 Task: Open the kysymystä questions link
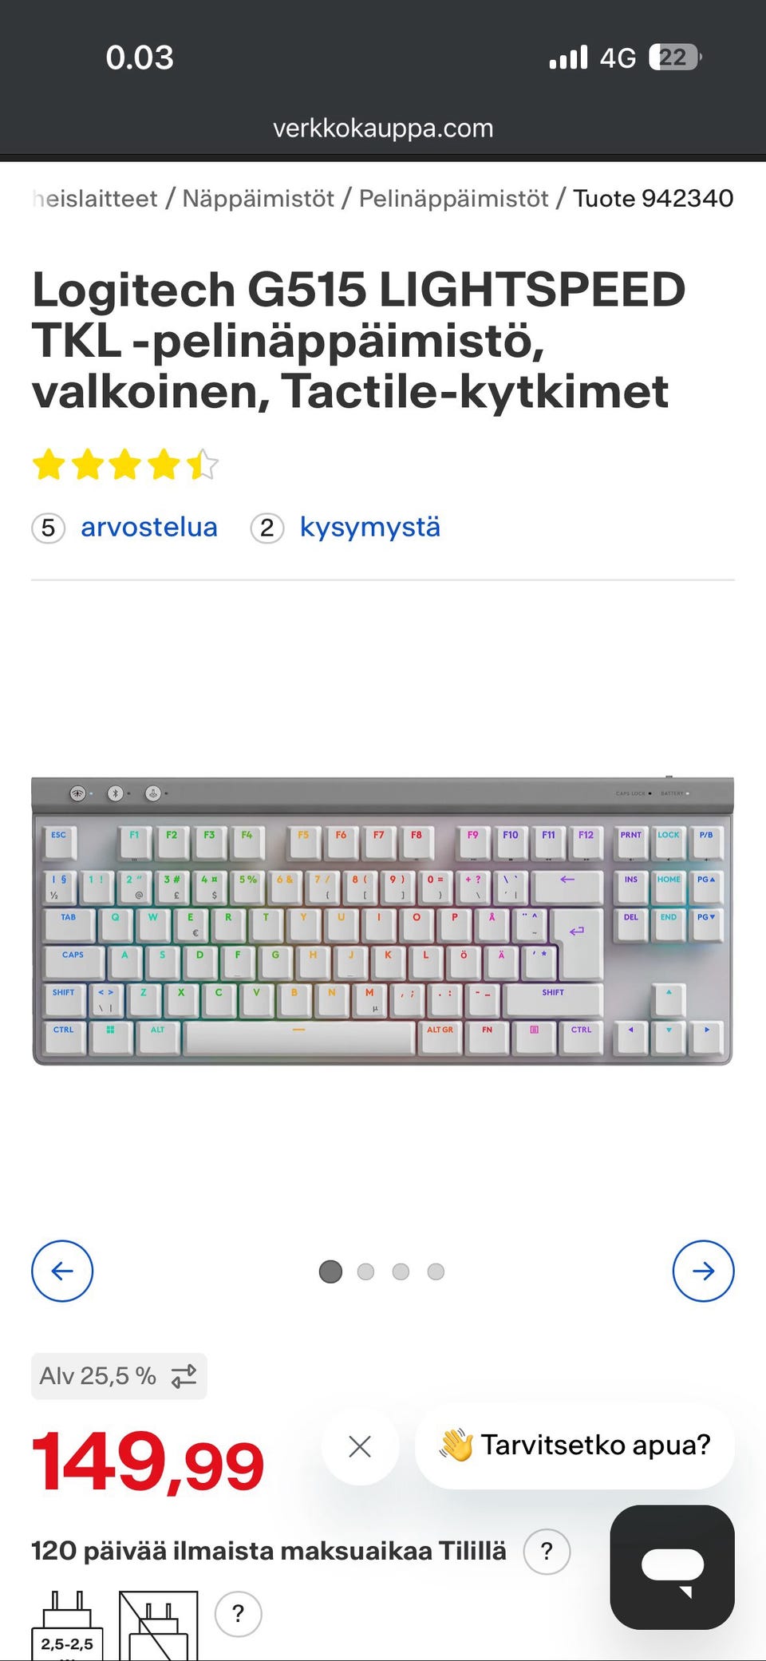click(370, 527)
